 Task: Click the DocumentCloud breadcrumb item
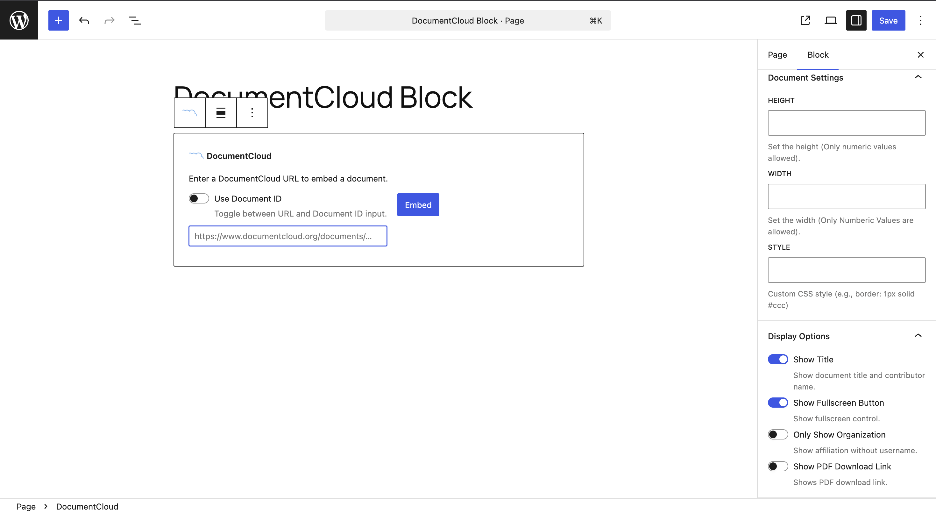pos(87,506)
